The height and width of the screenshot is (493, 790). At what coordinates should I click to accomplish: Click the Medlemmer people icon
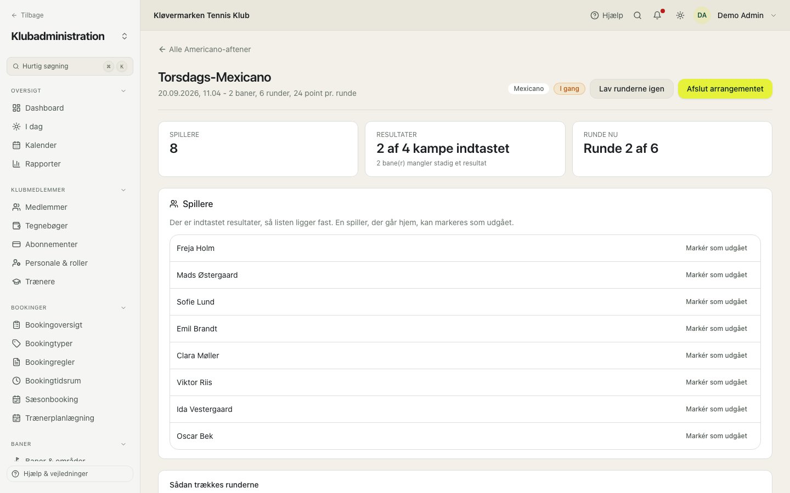pyautogui.click(x=16, y=207)
